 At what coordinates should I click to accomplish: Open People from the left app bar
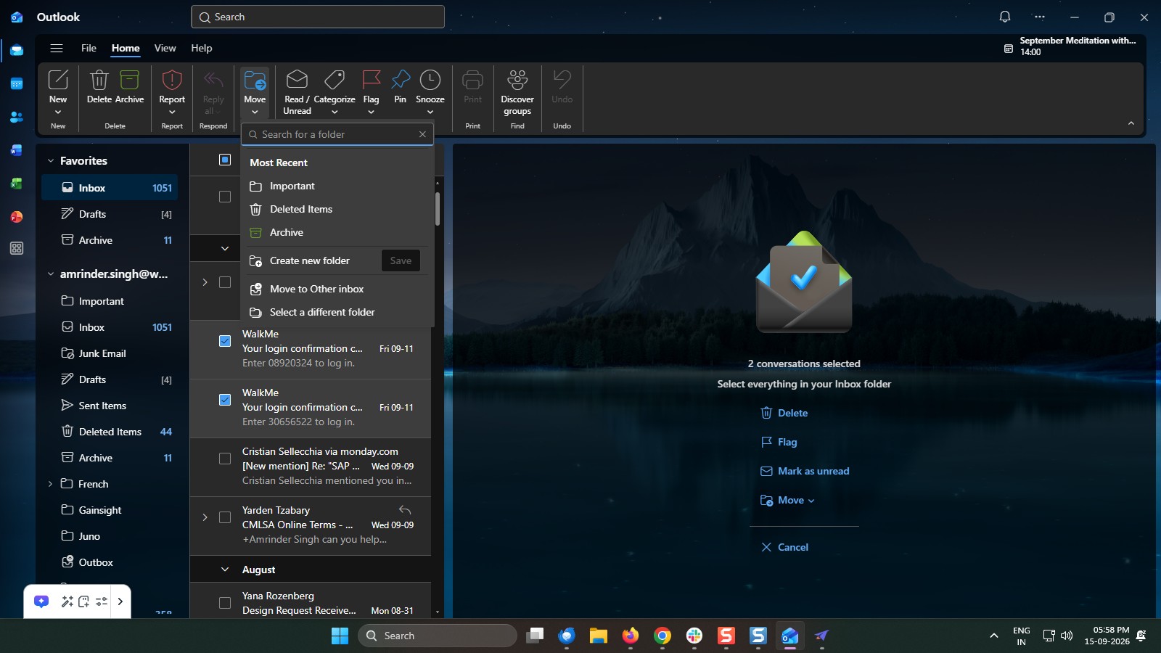[x=17, y=117]
